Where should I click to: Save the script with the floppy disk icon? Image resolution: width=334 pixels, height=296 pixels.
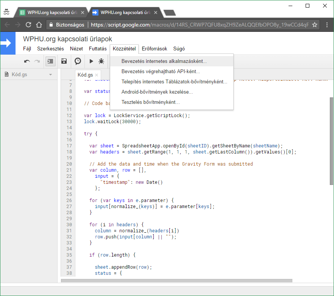pos(64,61)
